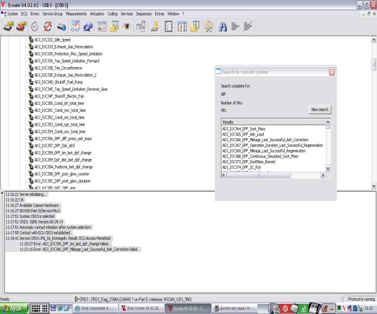Click the list panel frame icon
Image resolution: width=377 pixels, height=314 pixels.
click(168, 26)
